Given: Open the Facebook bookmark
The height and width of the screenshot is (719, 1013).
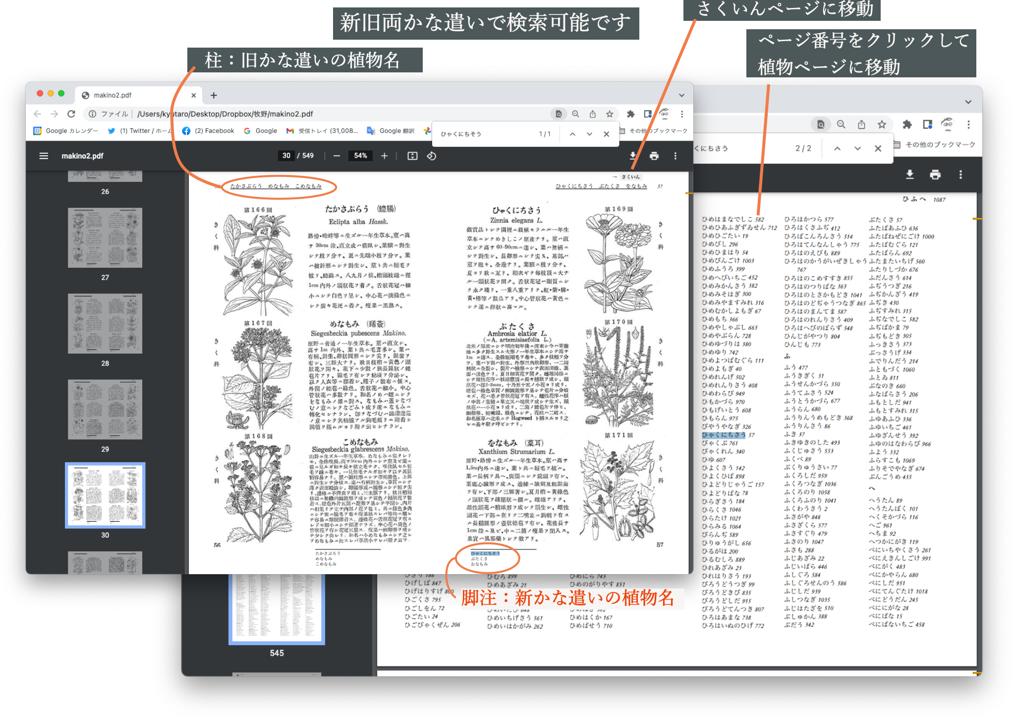Looking at the screenshot, I should tap(208, 131).
